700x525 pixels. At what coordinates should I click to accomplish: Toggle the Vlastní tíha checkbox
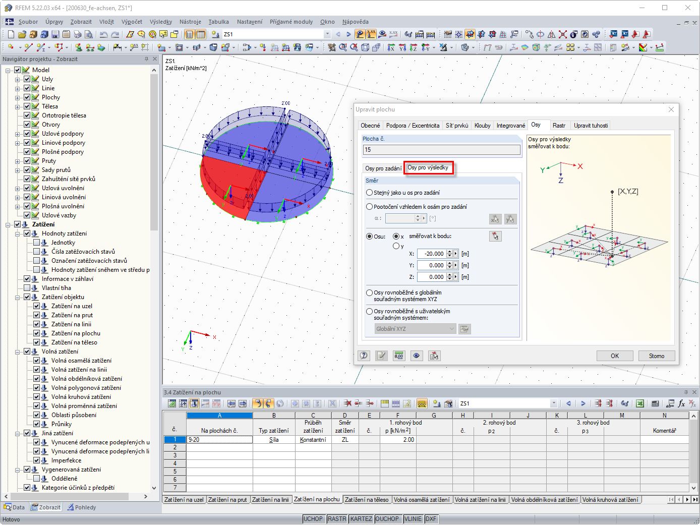click(x=27, y=288)
